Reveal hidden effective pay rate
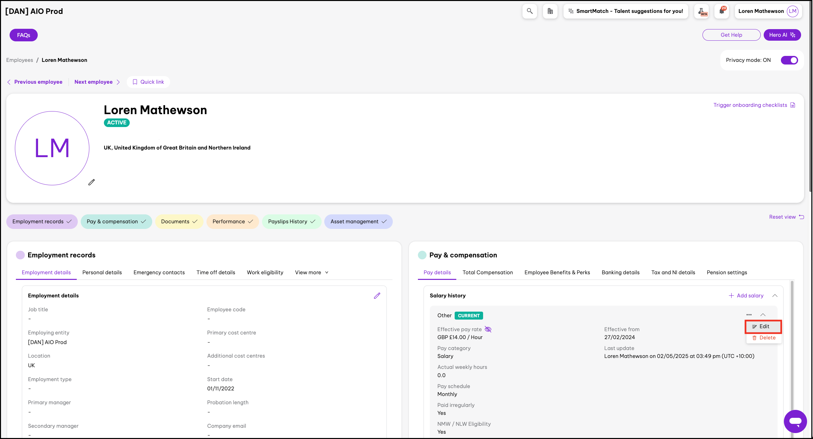813x439 pixels. pos(488,329)
